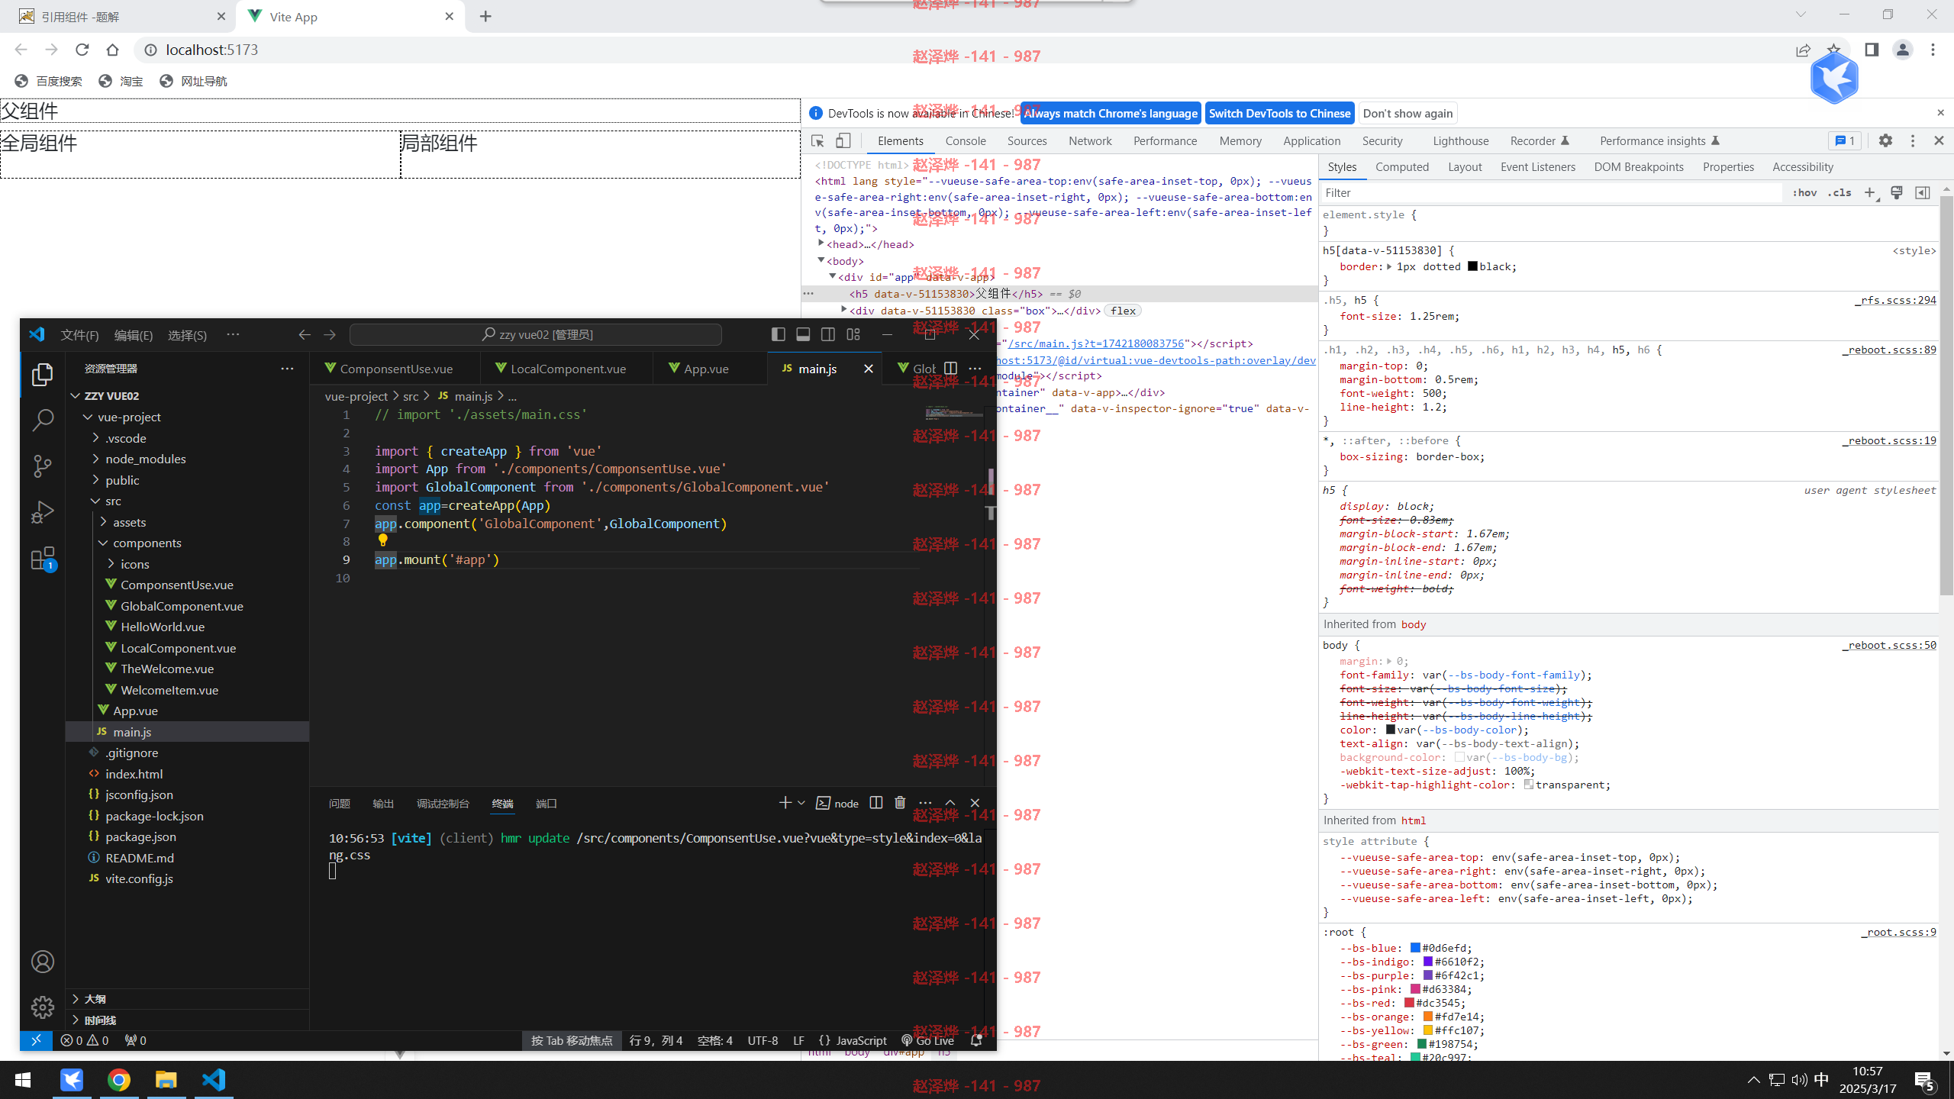Bookmark this tab with the star icon
The height and width of the screenshot is (1099, 1954).
pyautogui.click(x=1833, y=50)
